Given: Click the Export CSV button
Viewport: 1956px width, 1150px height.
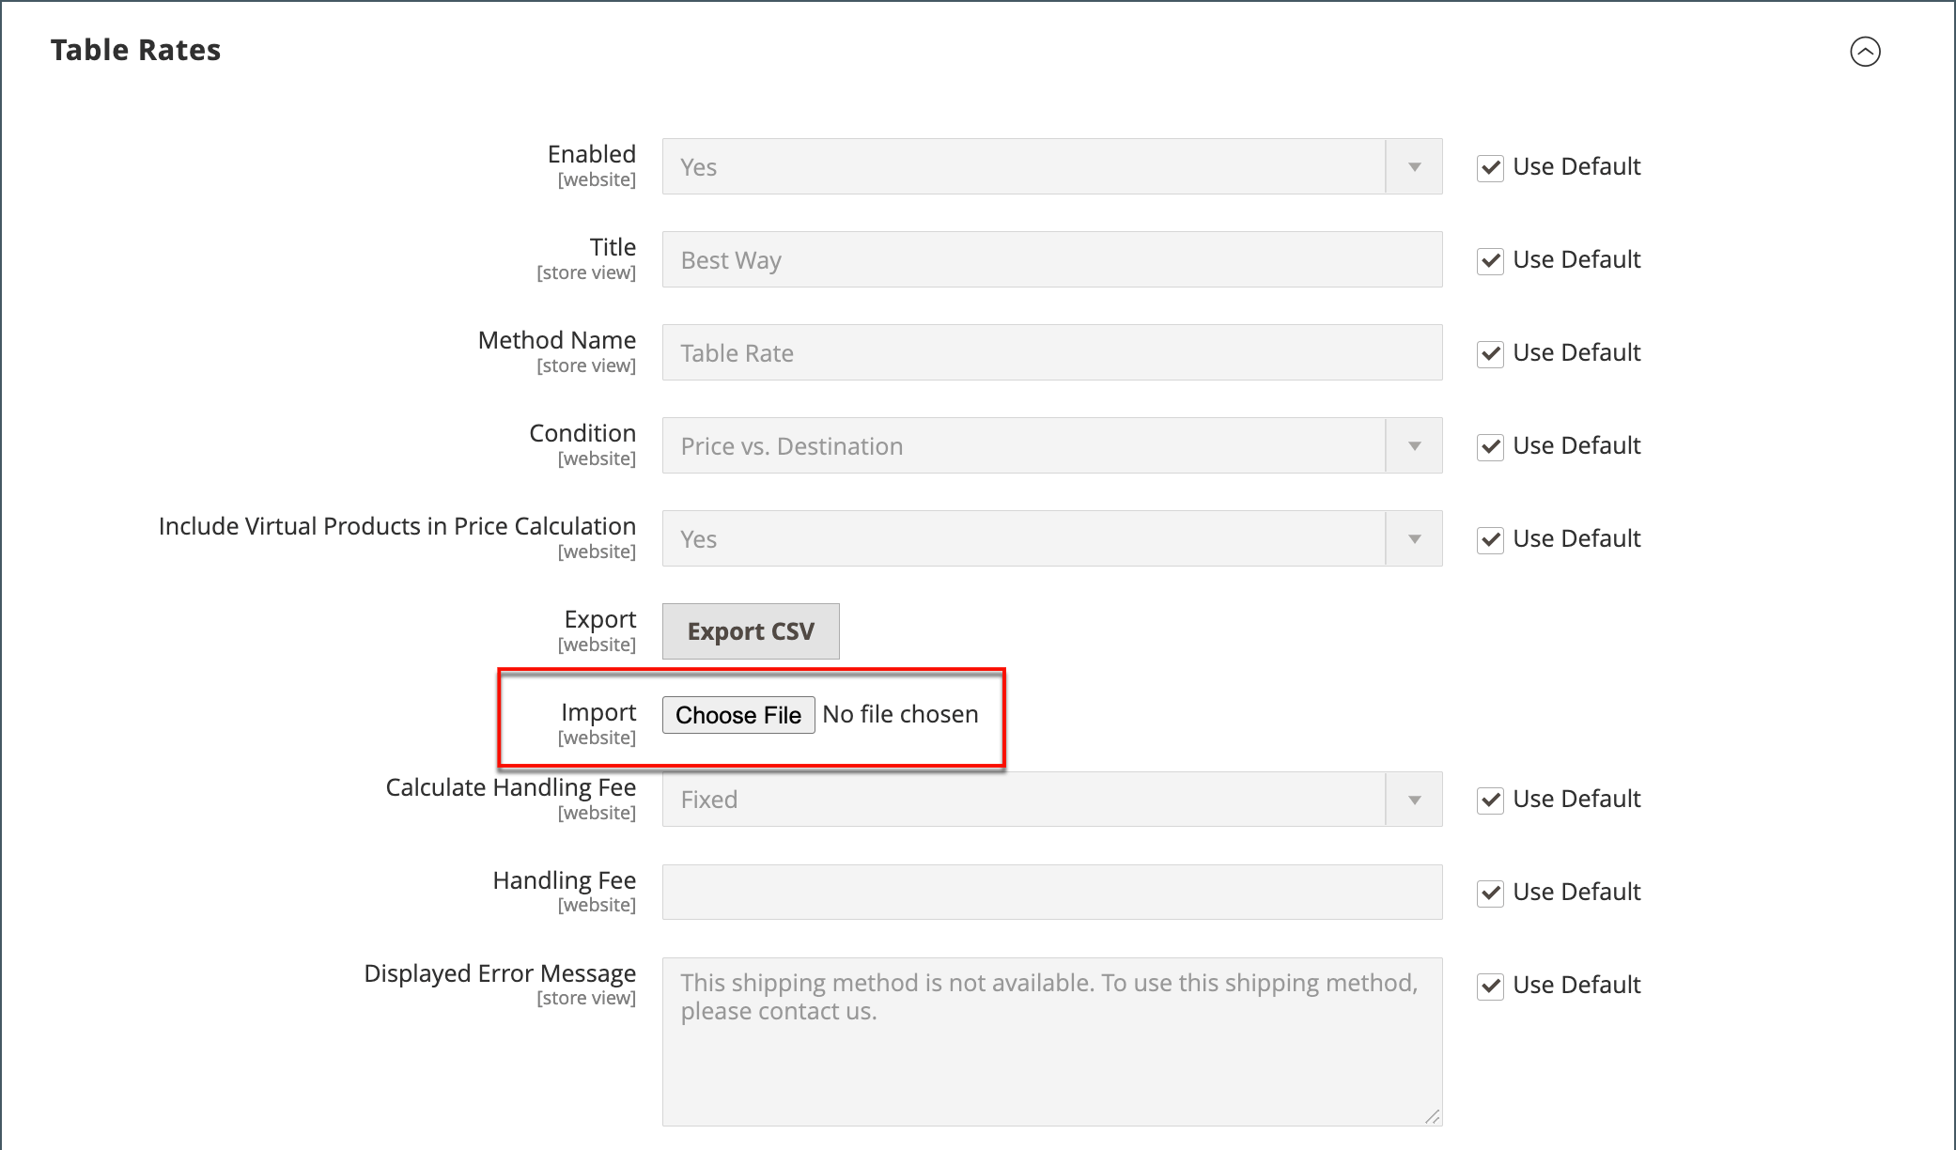Looking at the screenshot, I should click(750, 631).
